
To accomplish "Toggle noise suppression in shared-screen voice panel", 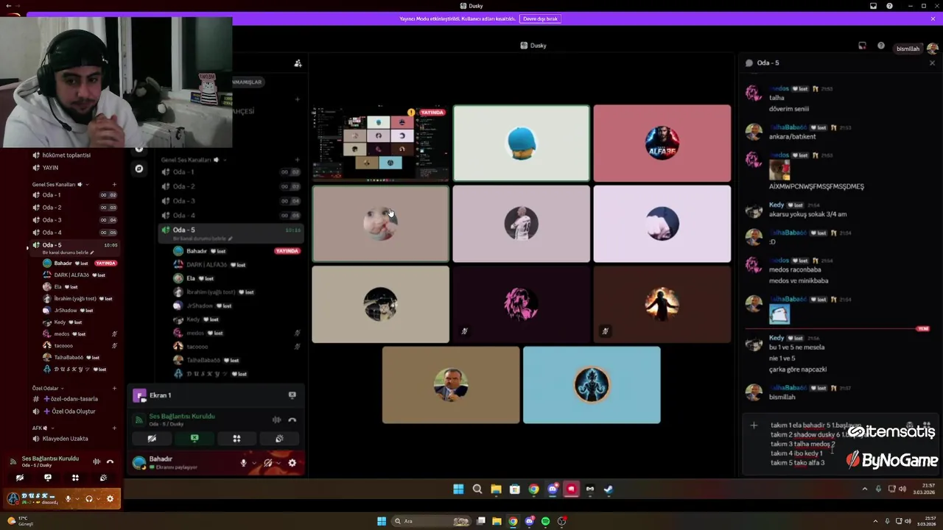I will tap(277, 420).
